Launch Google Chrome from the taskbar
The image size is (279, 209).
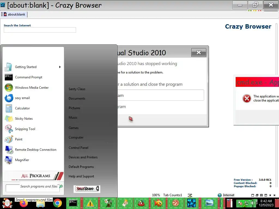click(57, 203)
